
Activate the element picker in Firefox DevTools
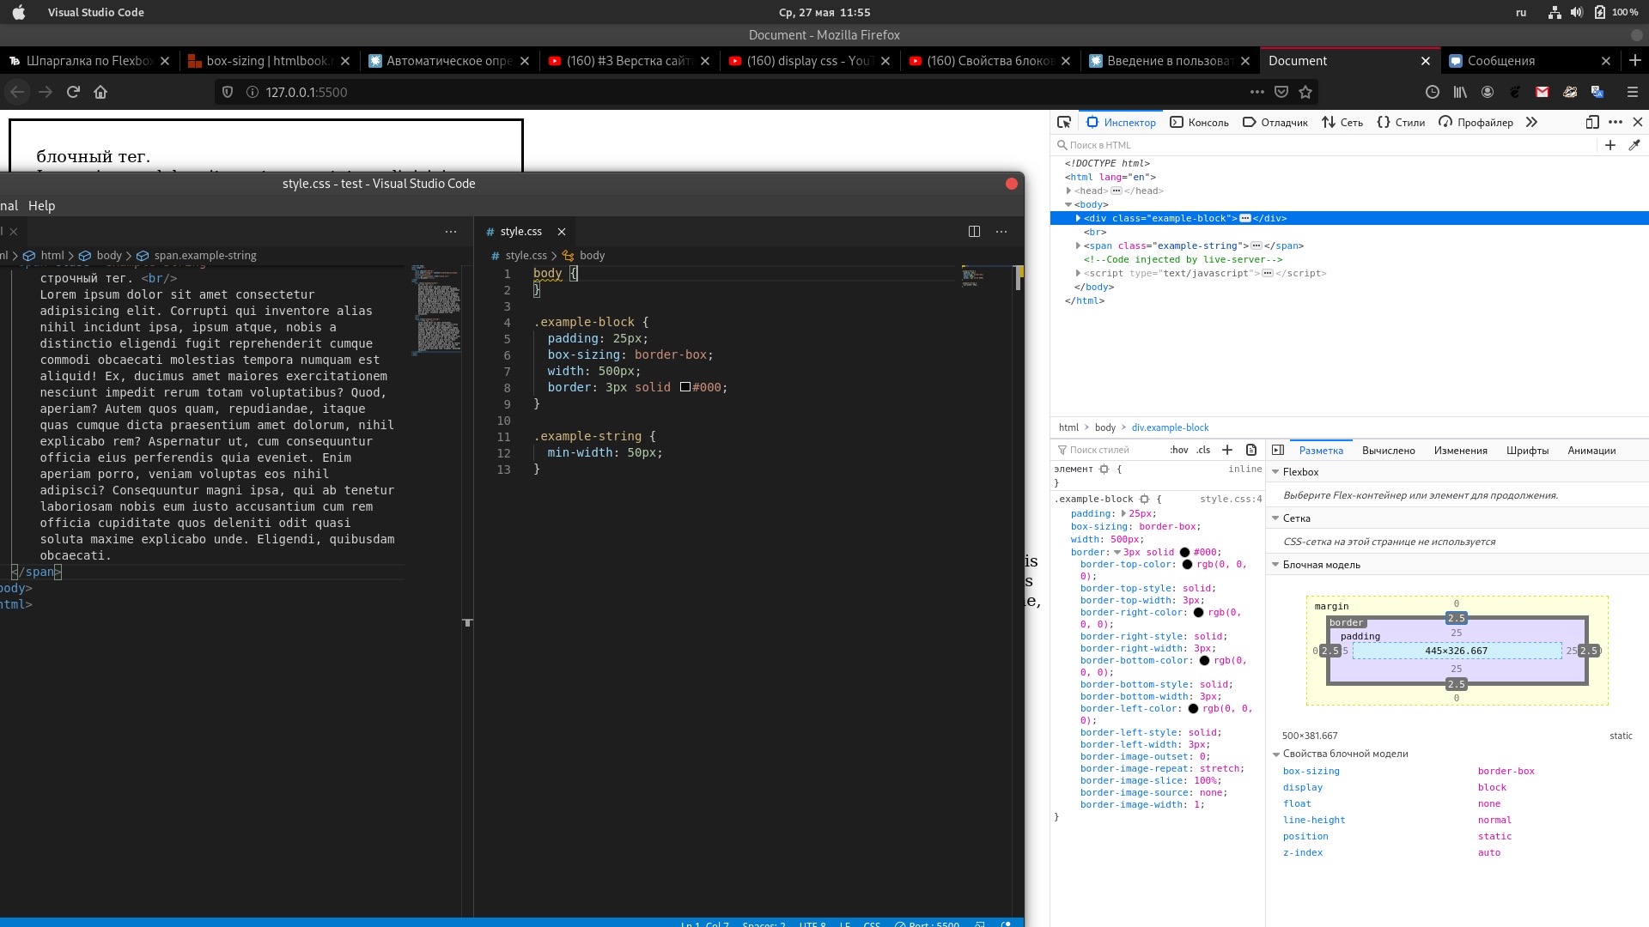1064,122
